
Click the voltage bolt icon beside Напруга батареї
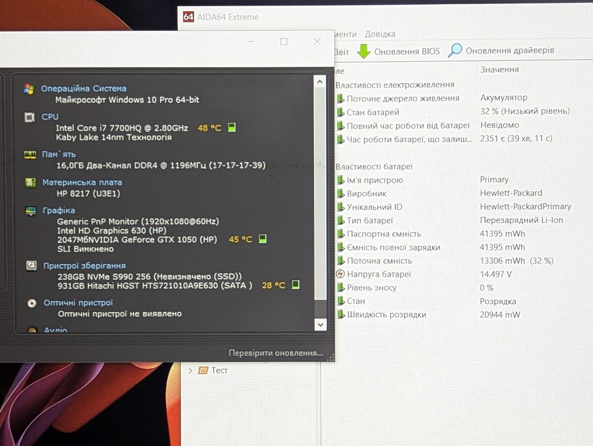tap(341, 274)
